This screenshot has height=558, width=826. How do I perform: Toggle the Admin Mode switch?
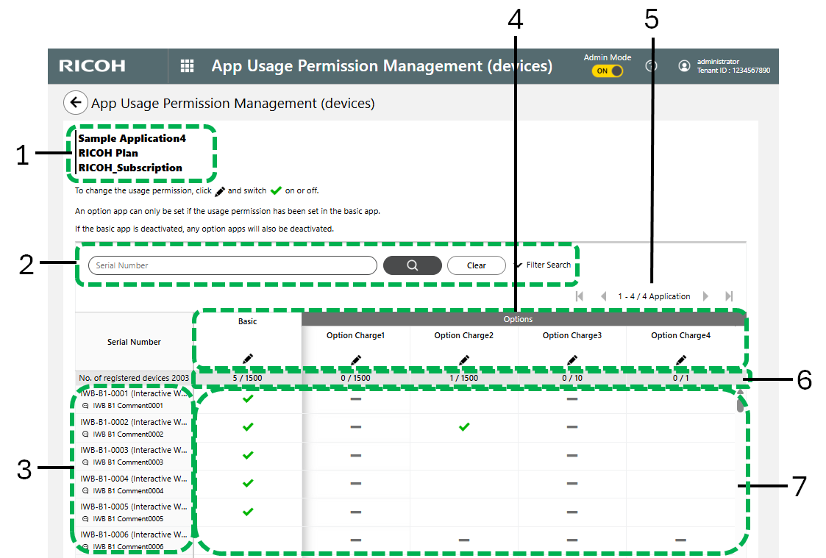point(607,71)
